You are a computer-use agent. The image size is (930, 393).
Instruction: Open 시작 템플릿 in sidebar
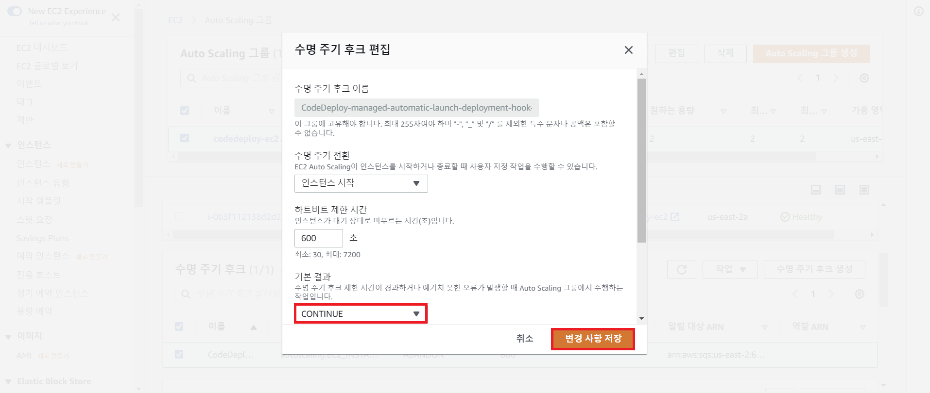[x=39, y=201]
